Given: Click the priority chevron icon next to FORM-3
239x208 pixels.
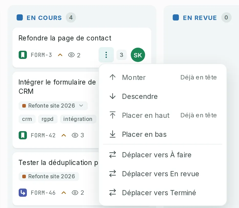Looking at the screenshot, I should (x=60, y=55).
